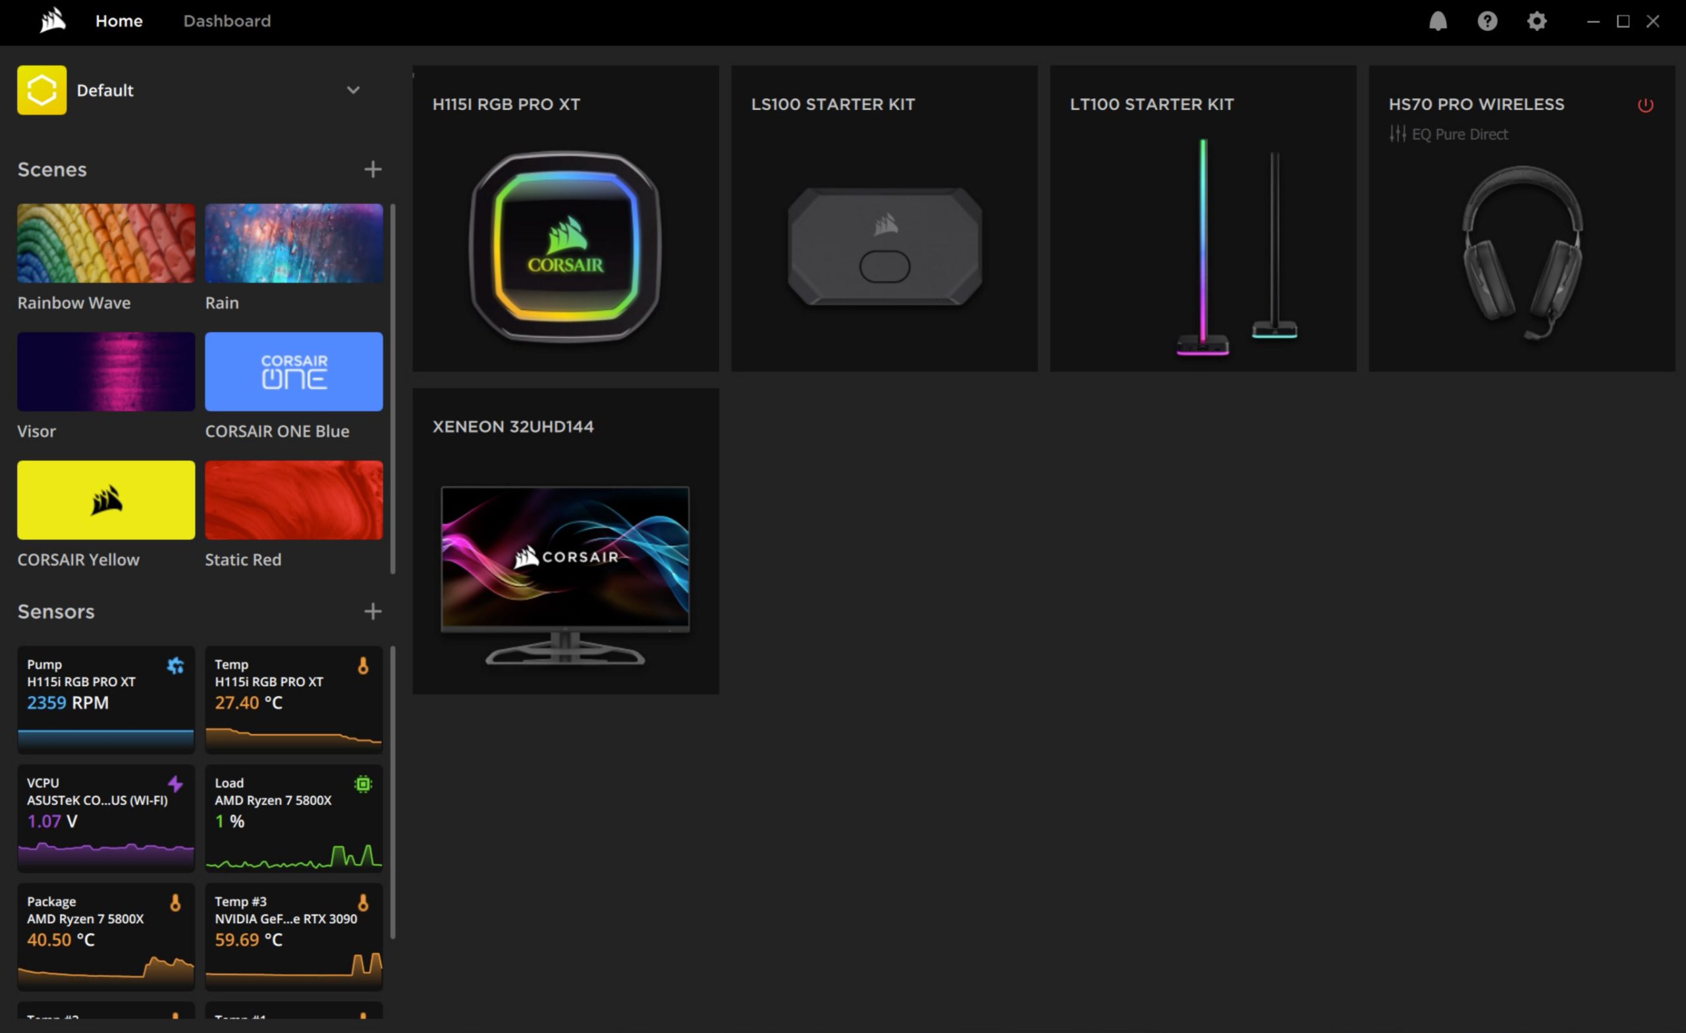Toggle HS70 PRO Wireless power icon
This screenshot has height=1033, width=1686.
click(x=1645, y=105)
